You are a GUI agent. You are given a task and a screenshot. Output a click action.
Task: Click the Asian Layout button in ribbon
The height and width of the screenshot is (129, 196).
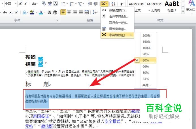tap(104, 4)
